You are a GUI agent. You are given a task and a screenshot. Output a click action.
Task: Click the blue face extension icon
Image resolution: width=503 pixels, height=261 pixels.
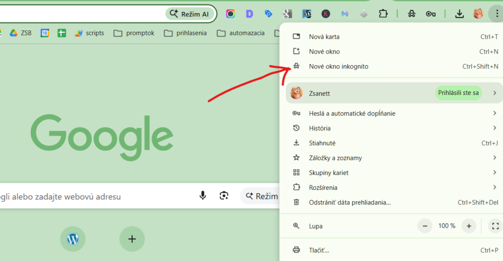pyautogui.click(x=307, y=14)
